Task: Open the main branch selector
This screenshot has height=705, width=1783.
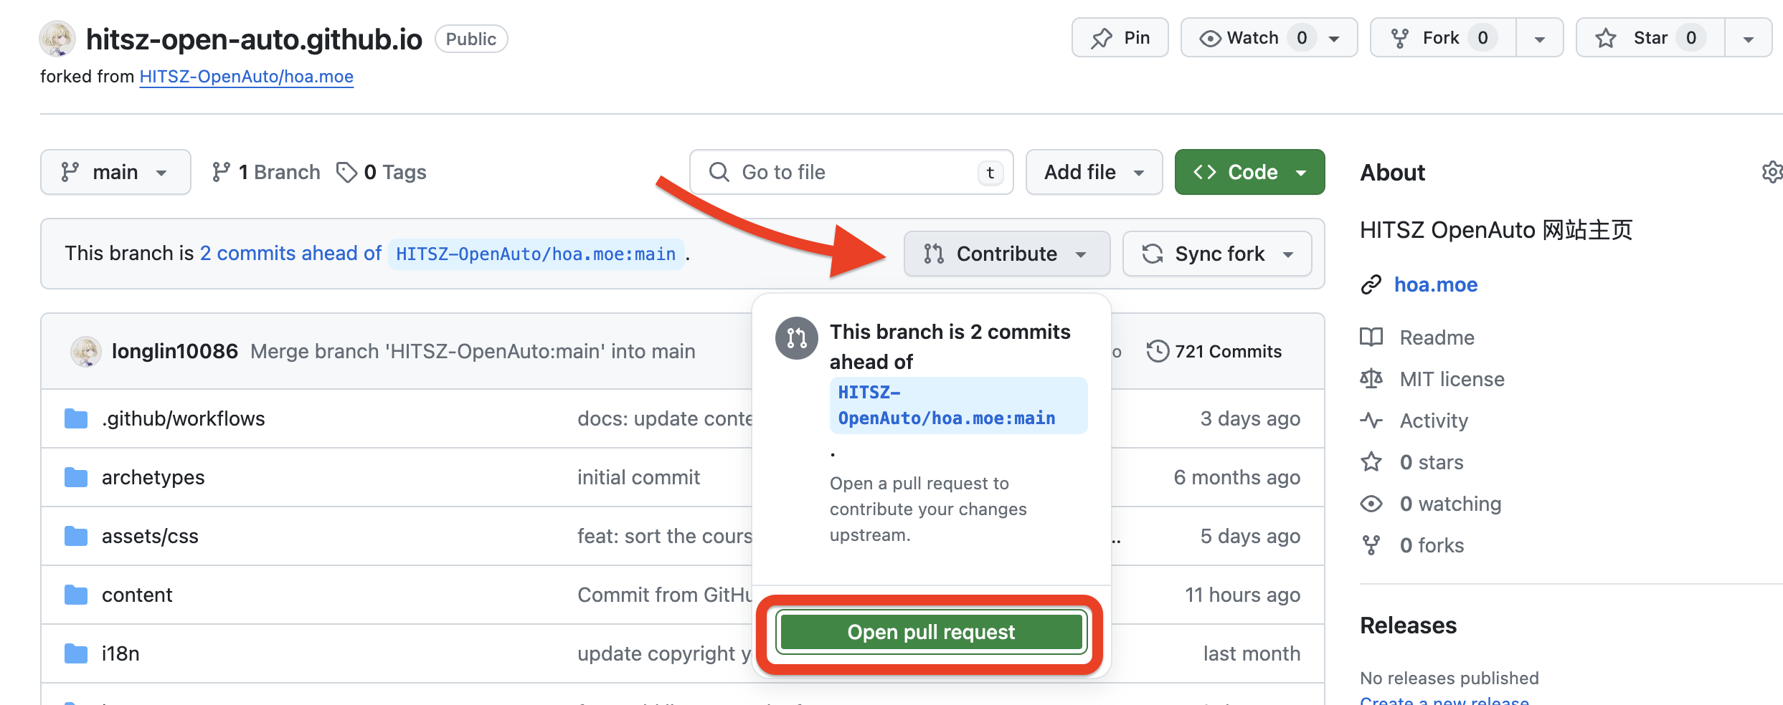Action: pos(115,172)
